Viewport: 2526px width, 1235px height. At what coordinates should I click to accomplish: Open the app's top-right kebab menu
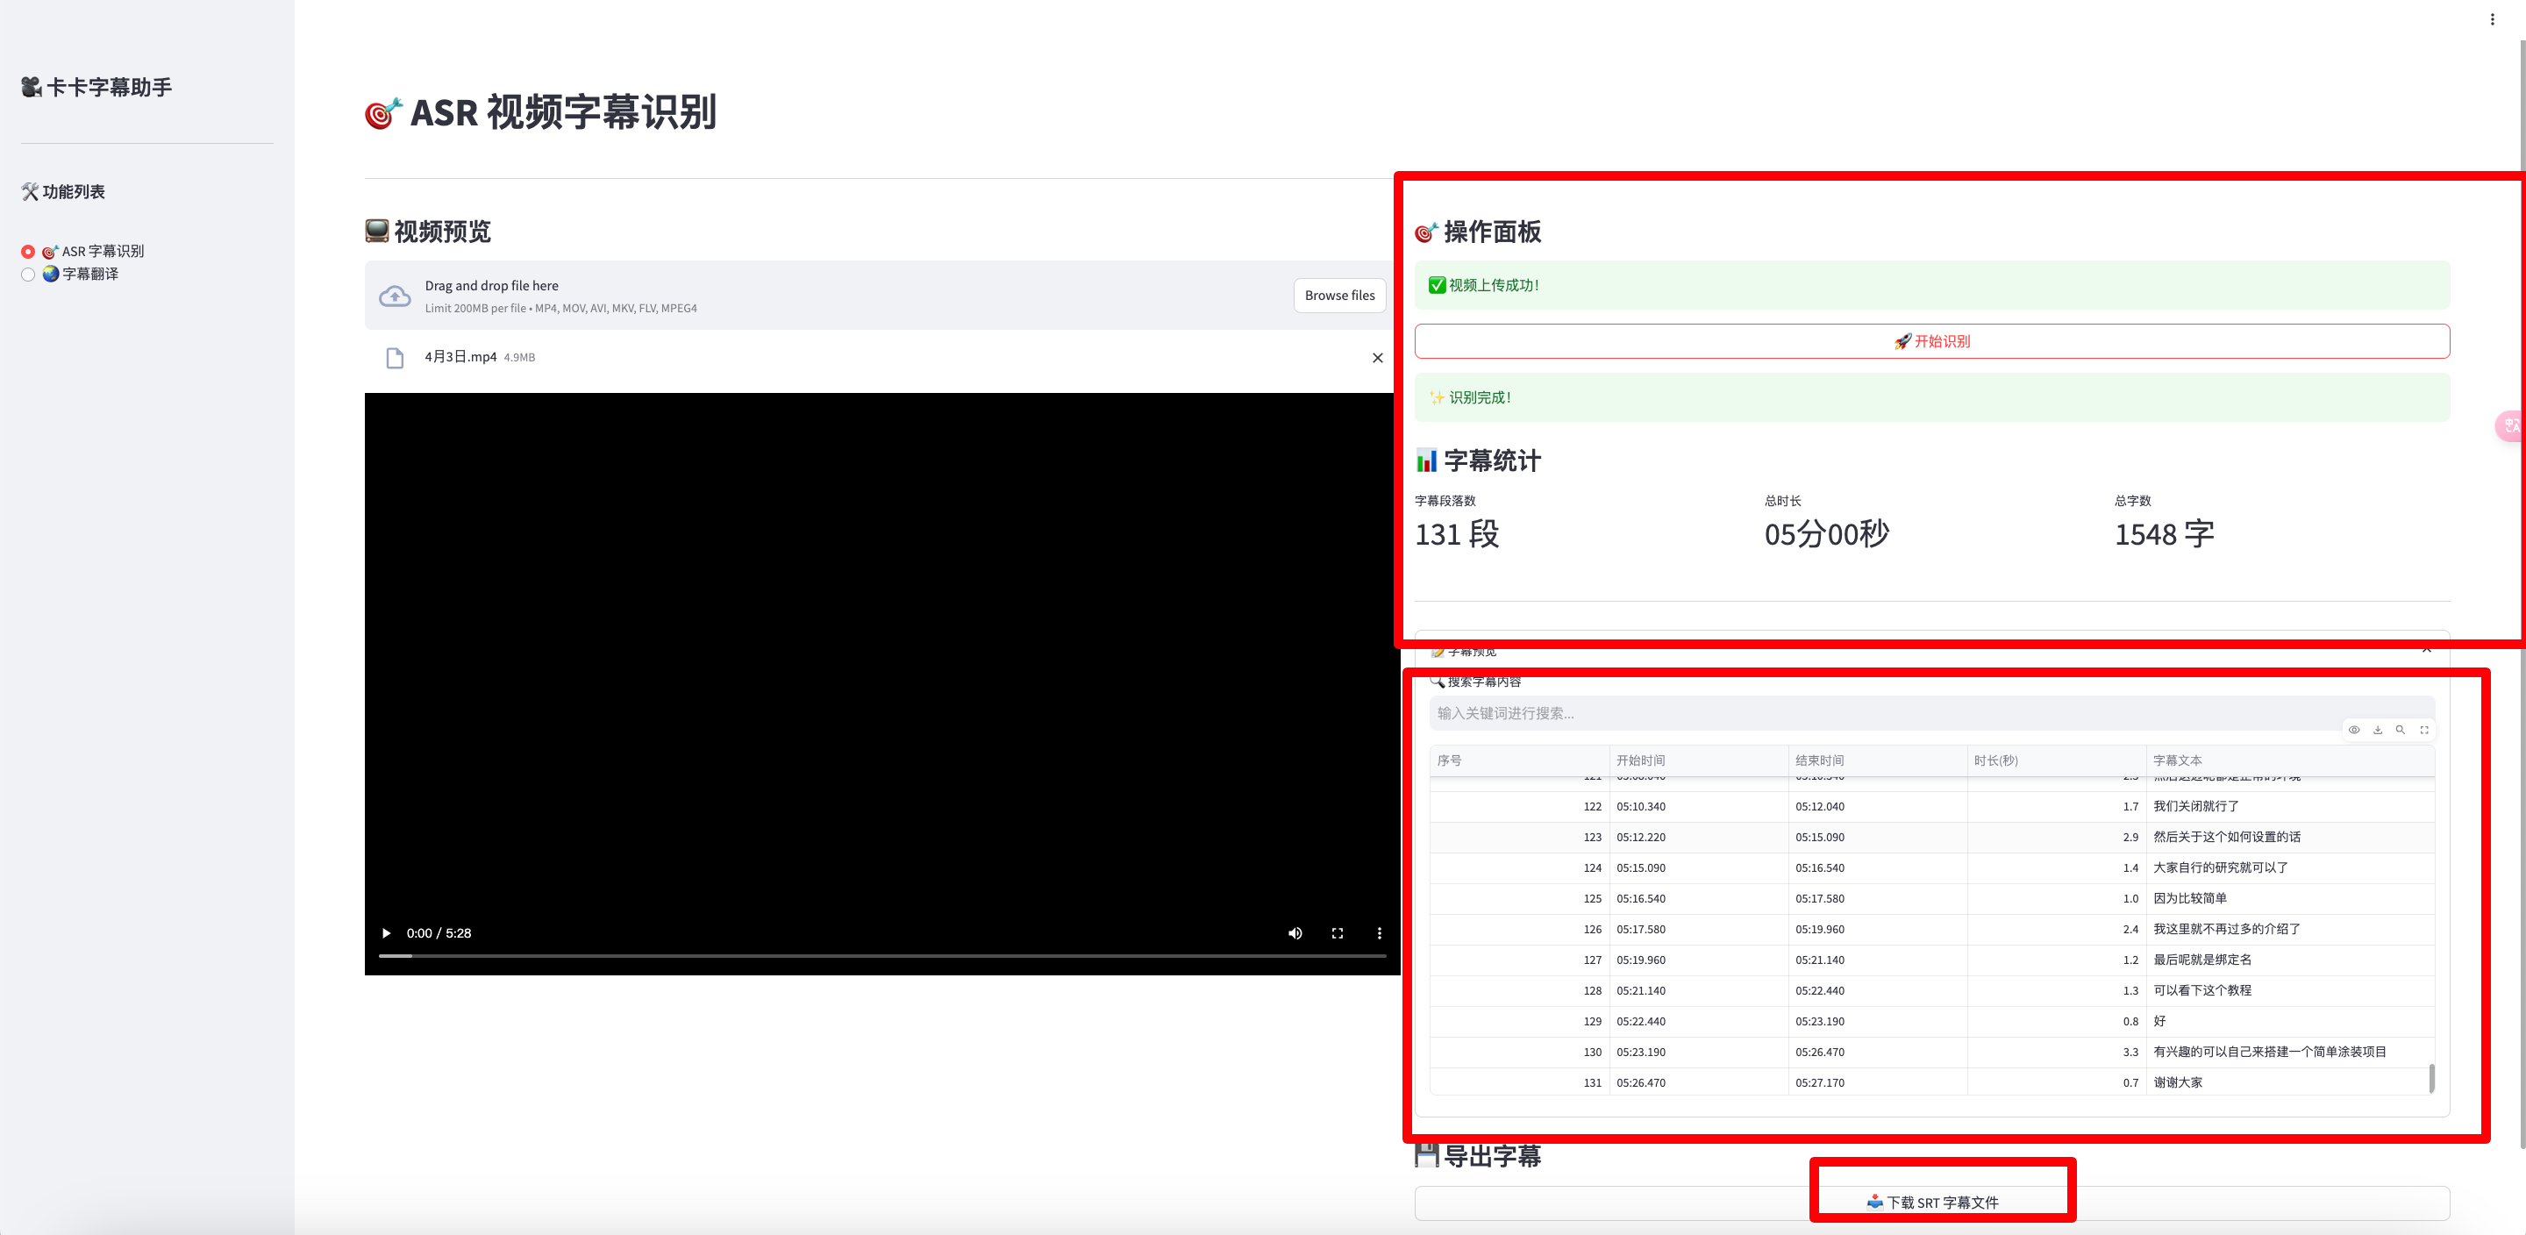2492,19
